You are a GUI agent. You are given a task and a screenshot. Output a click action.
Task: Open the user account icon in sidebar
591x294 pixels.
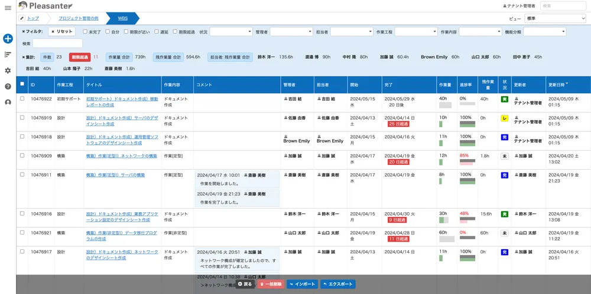click(x=8, y=103)
